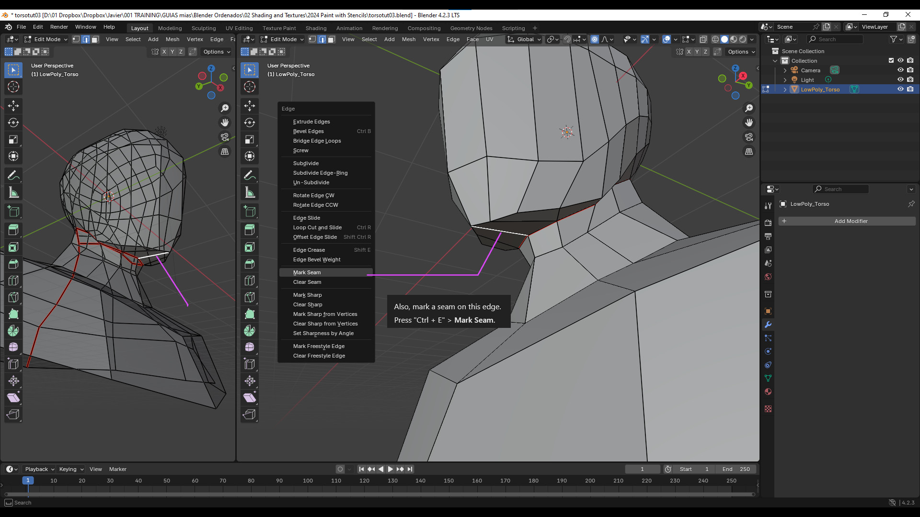Open the Material properties tab
The height and width of the screenshot is (517, 920).
pos(768,392)
